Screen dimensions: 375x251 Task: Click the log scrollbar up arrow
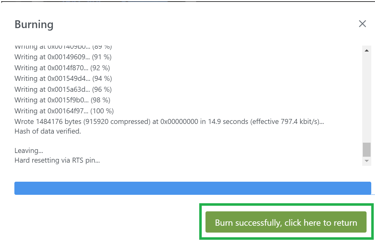point(366,51)
